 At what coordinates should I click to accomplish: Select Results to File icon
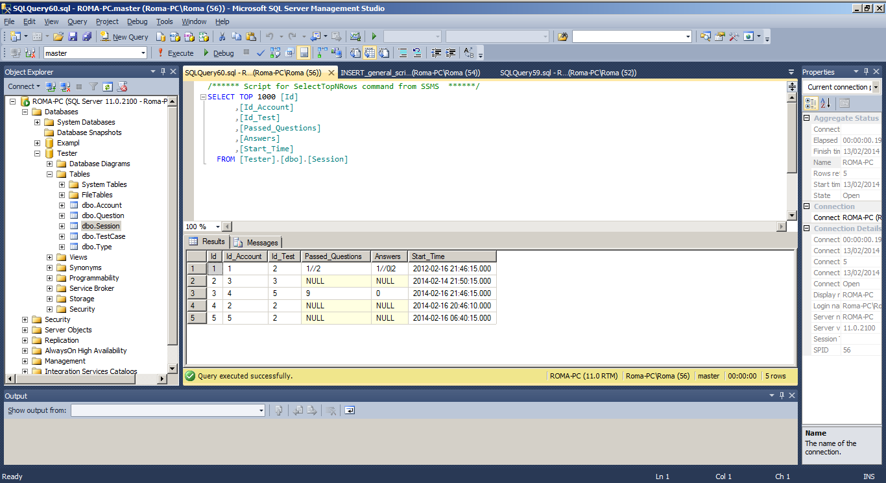(x=384, y=53)
